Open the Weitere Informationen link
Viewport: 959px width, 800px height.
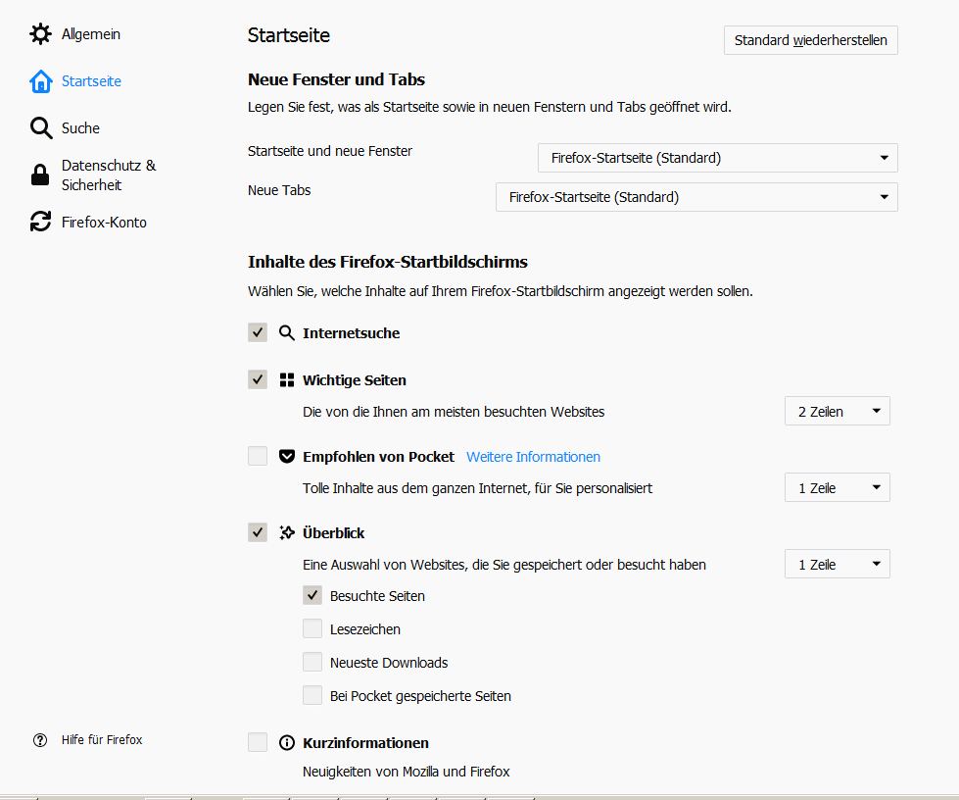click(x=533, y=457)
